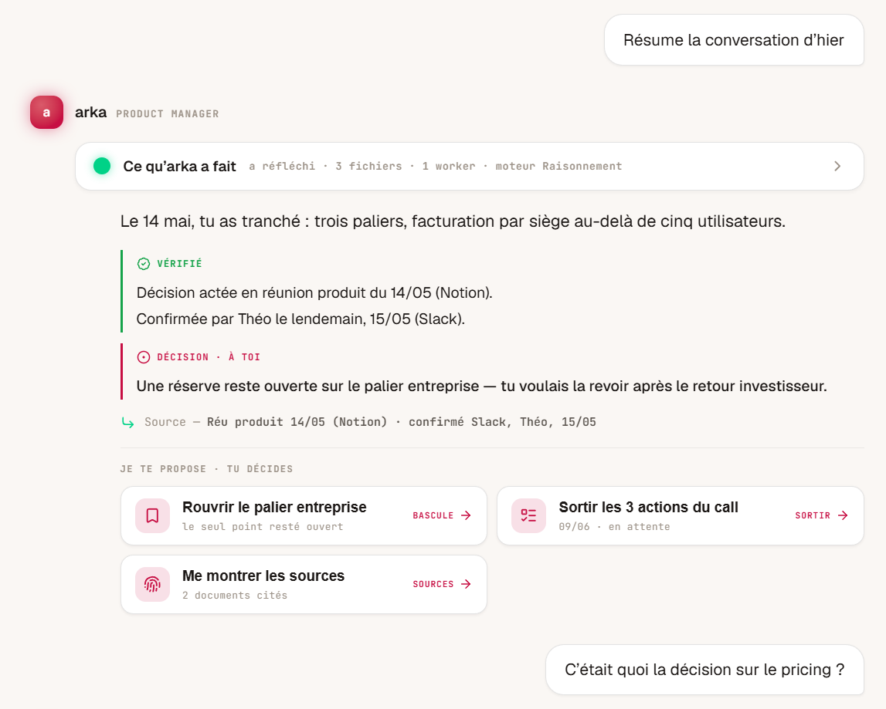Click the DÉCISION · À TOI label
Viewport: 886px width, 709px height.
[x=209, y=357]
